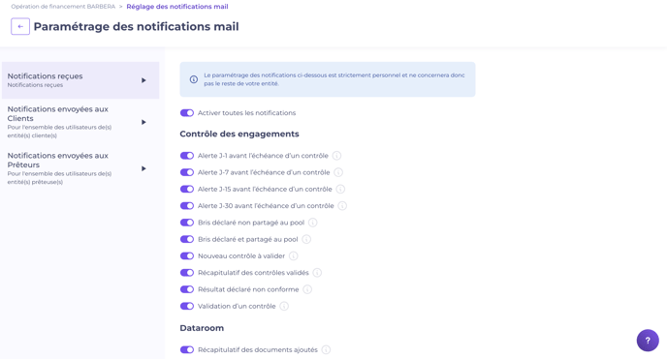Select Notifications envoyées aux Clients menu item
The height and width of the screenshot is (359, 667).
click(80, 122)
